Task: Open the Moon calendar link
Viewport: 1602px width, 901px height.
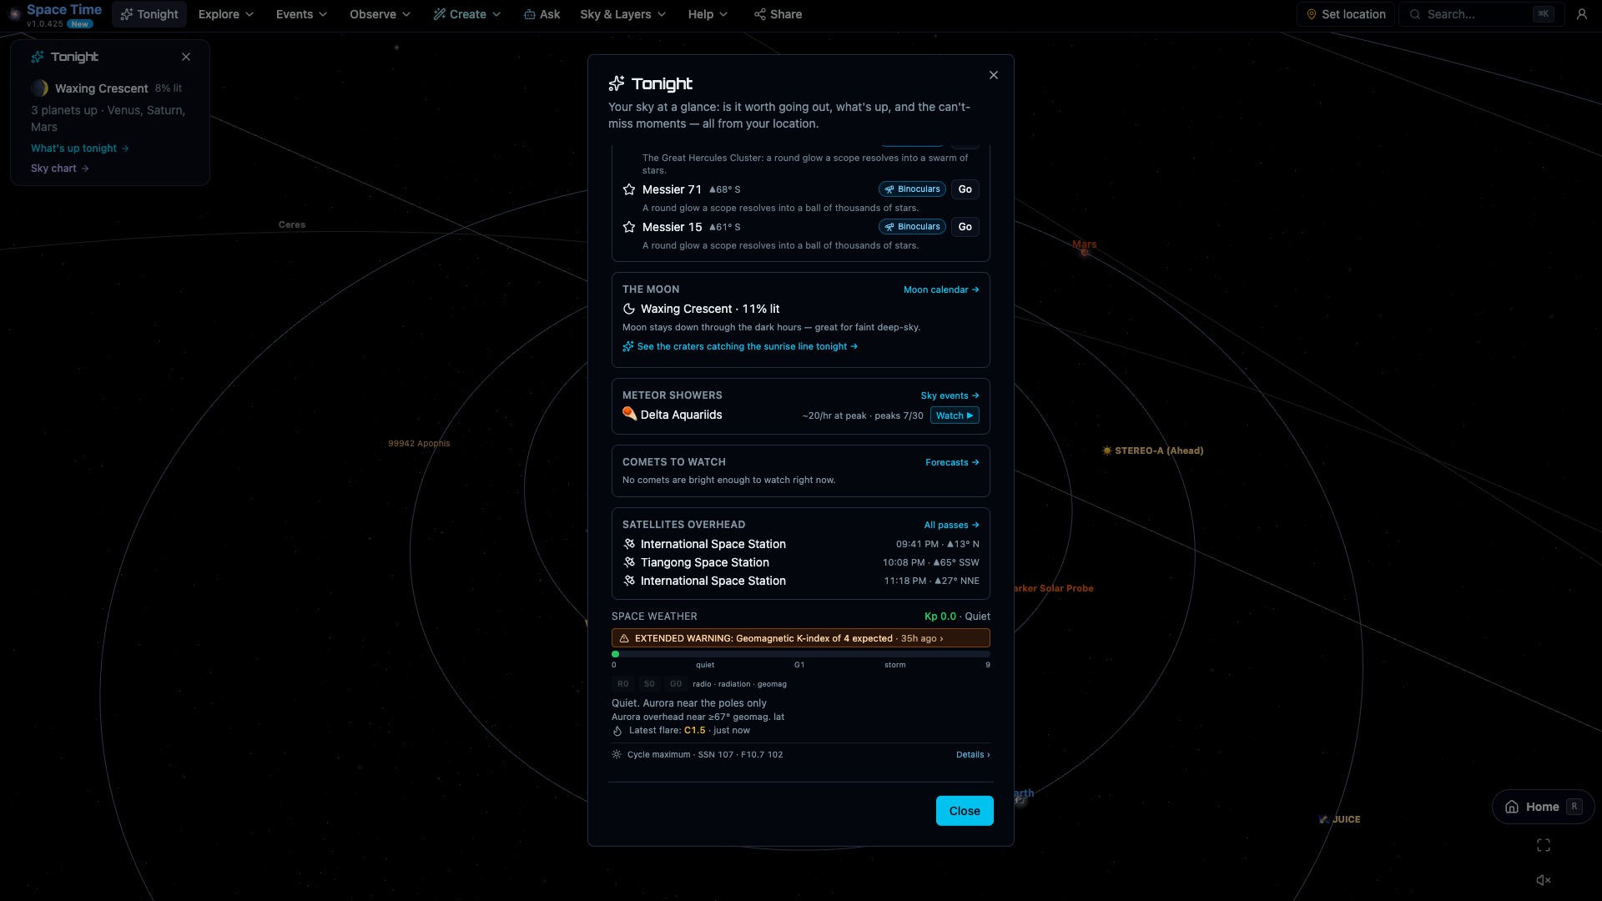Action: click(x=941, y=289)
